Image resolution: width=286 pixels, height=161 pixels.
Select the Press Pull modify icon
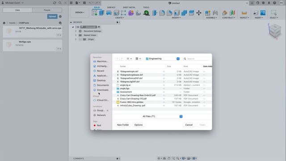(155, 13)
